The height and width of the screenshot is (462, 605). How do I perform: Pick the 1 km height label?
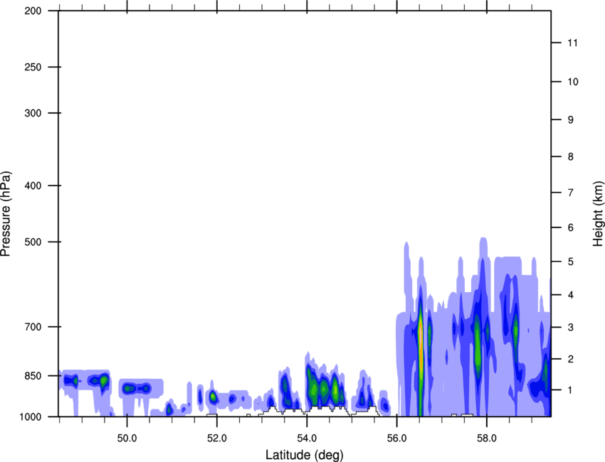[x=570, y=390]
